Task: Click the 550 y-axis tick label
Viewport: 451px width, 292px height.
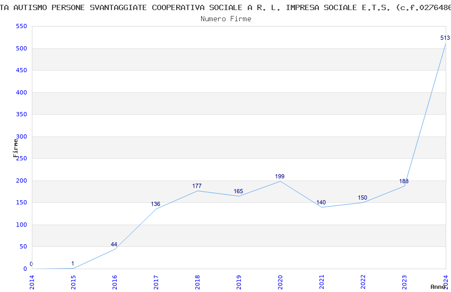Action: [22, 26]
